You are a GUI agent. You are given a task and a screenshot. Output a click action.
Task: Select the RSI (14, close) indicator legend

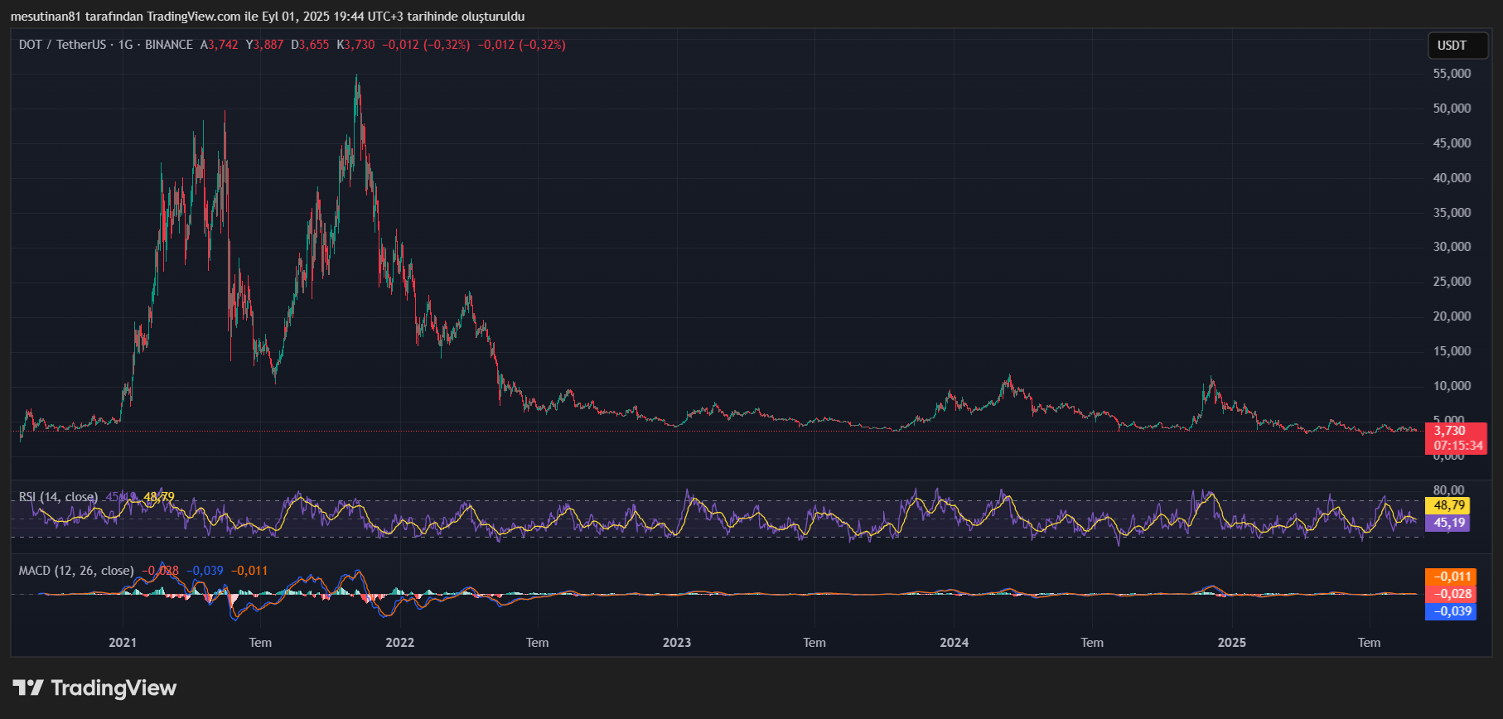coord(58,497)
